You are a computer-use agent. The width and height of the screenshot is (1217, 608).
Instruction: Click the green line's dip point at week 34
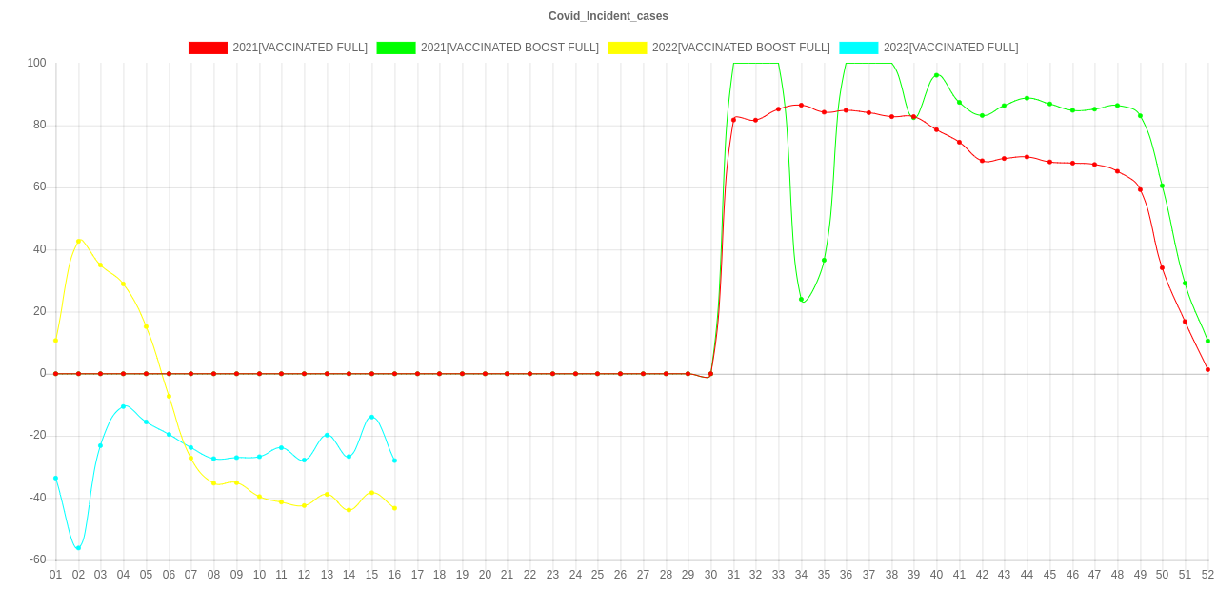click(802, 300)
